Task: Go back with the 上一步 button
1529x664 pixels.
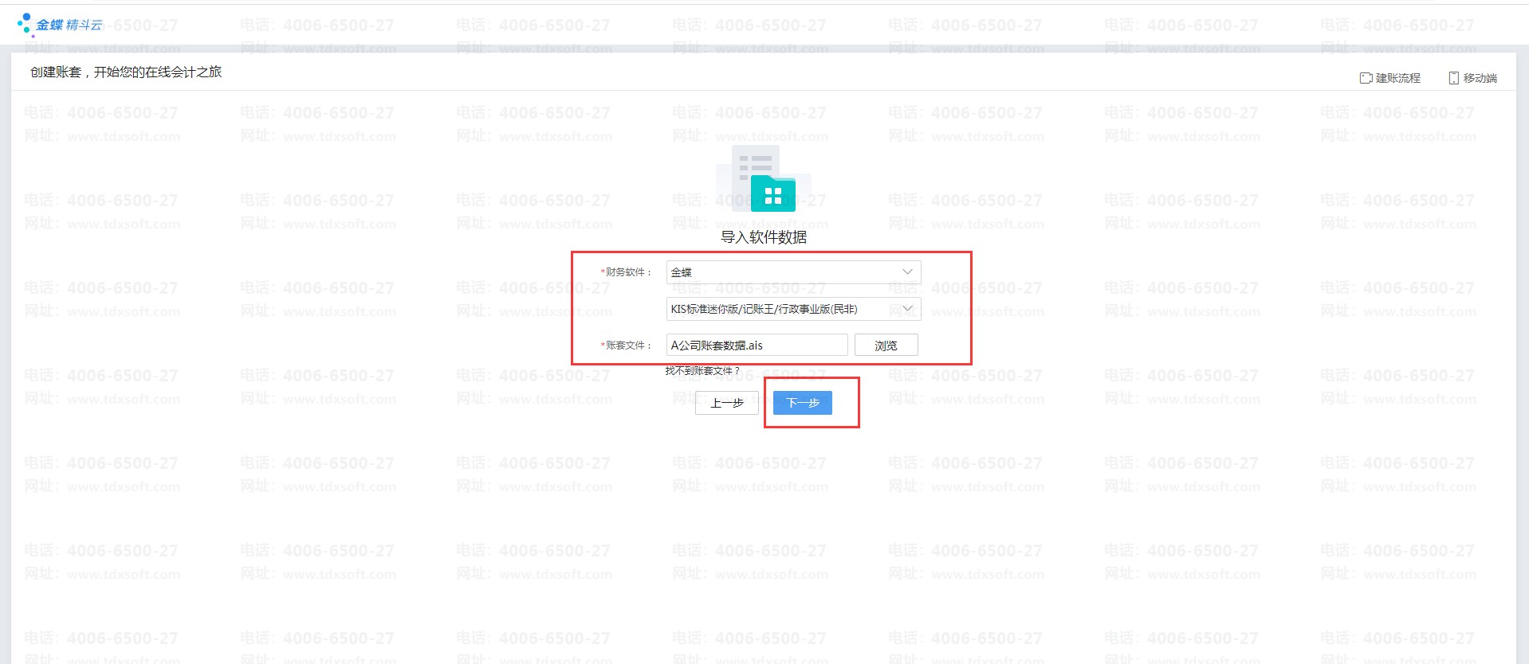Action: pos(726,403)
